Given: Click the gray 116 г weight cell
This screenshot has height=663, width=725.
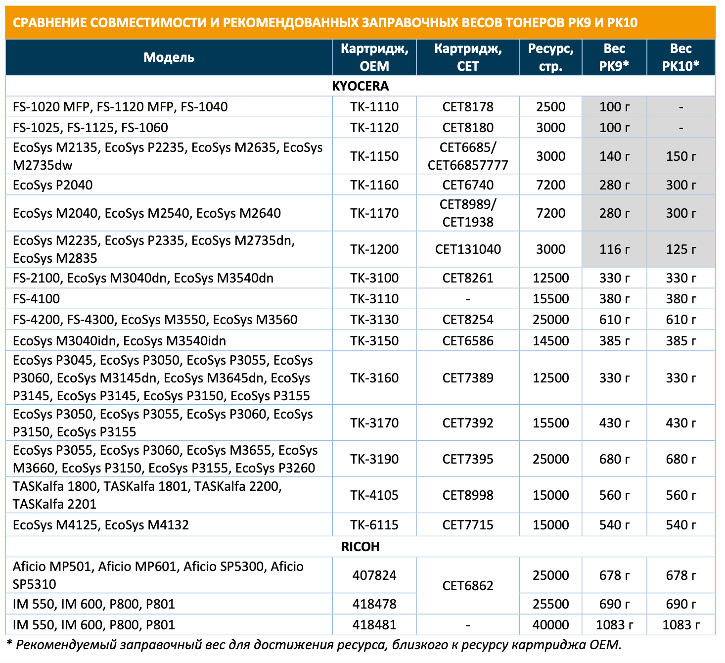Looking at the screenshot, I should (x=614, y=249).
